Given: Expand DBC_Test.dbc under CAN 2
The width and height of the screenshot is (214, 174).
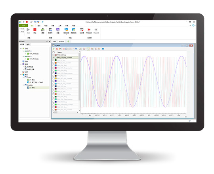Looking at the screenshot, I should click(25, 59).
